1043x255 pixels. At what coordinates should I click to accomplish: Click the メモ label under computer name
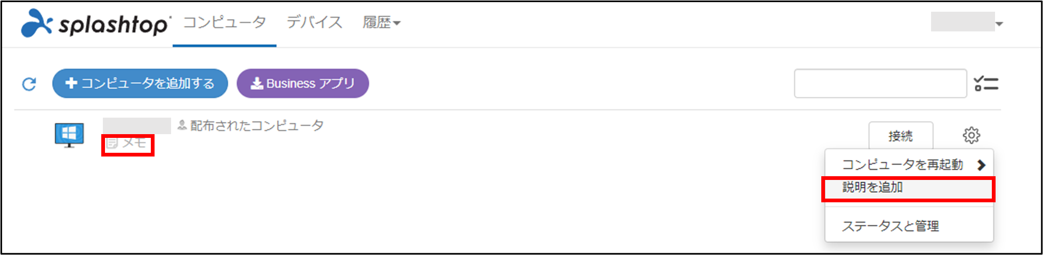pos(134,143)
